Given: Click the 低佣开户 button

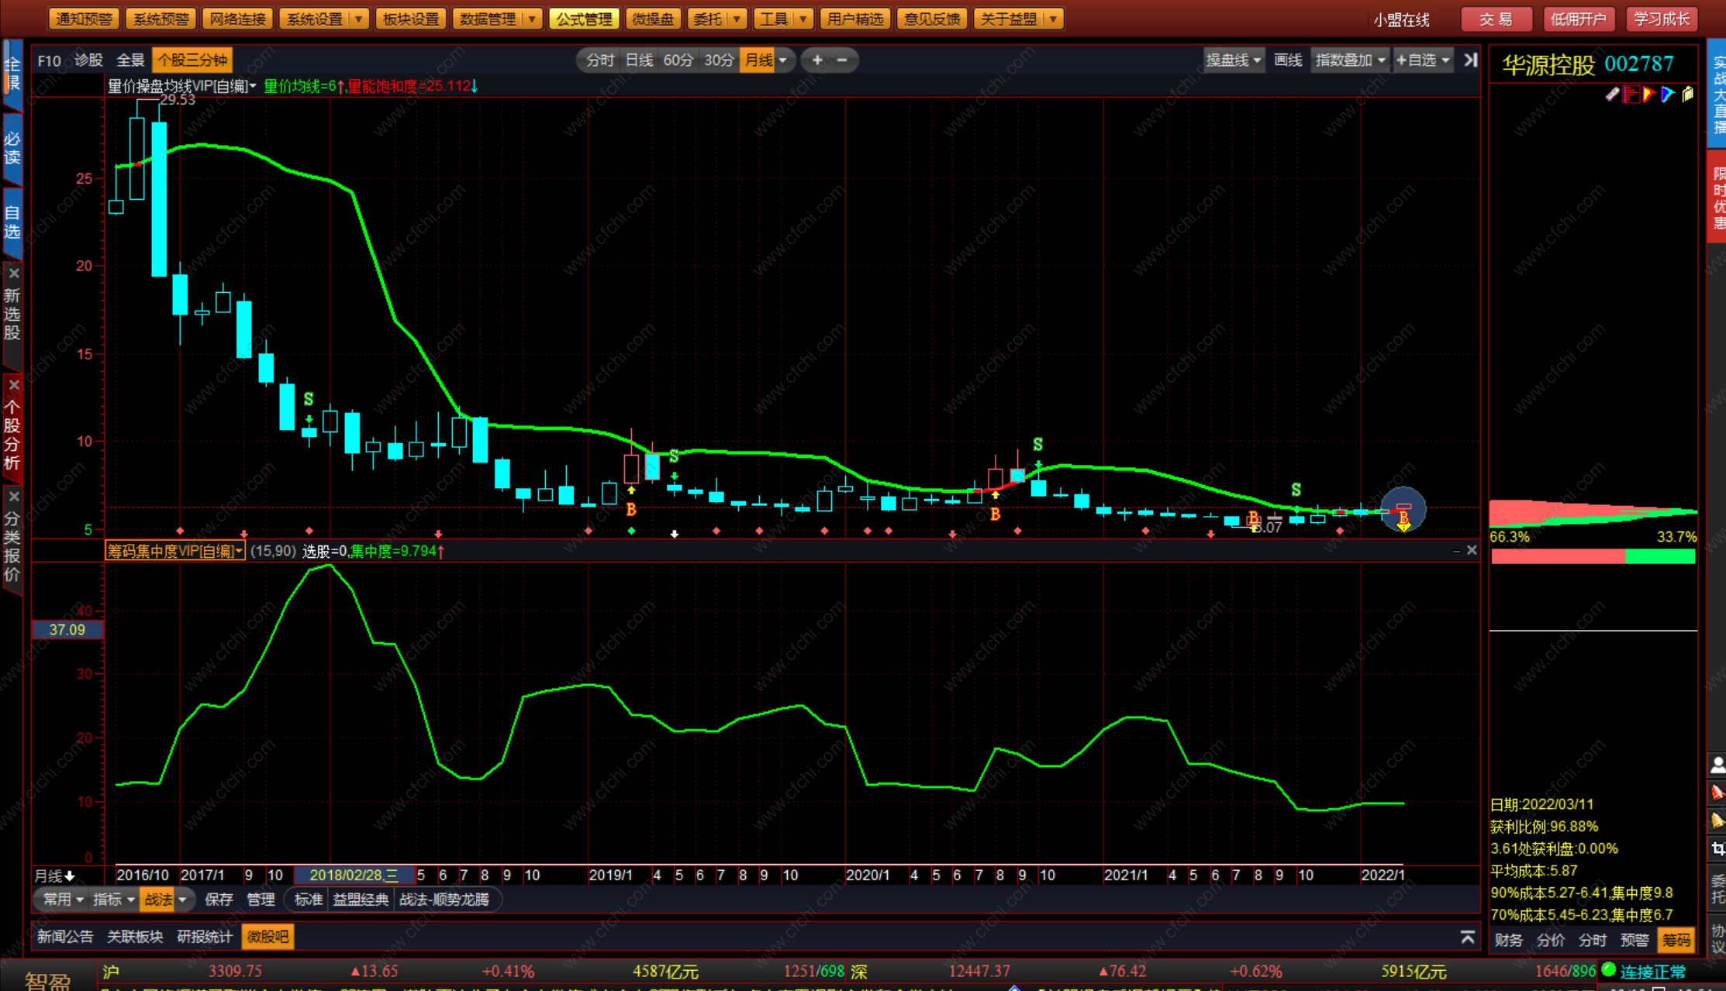Looking at the screenshot, I should (x=1578, y=19).
